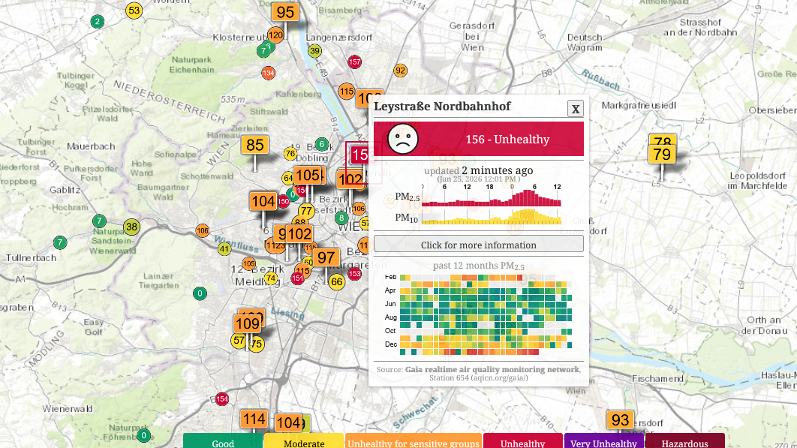
Task: Click marker 109 near the Liesing river
Action: pyautogui.click(x=248, y=323)
